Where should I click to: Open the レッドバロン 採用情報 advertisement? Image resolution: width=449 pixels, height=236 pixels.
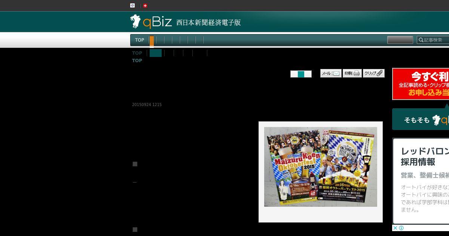(421, 181)
